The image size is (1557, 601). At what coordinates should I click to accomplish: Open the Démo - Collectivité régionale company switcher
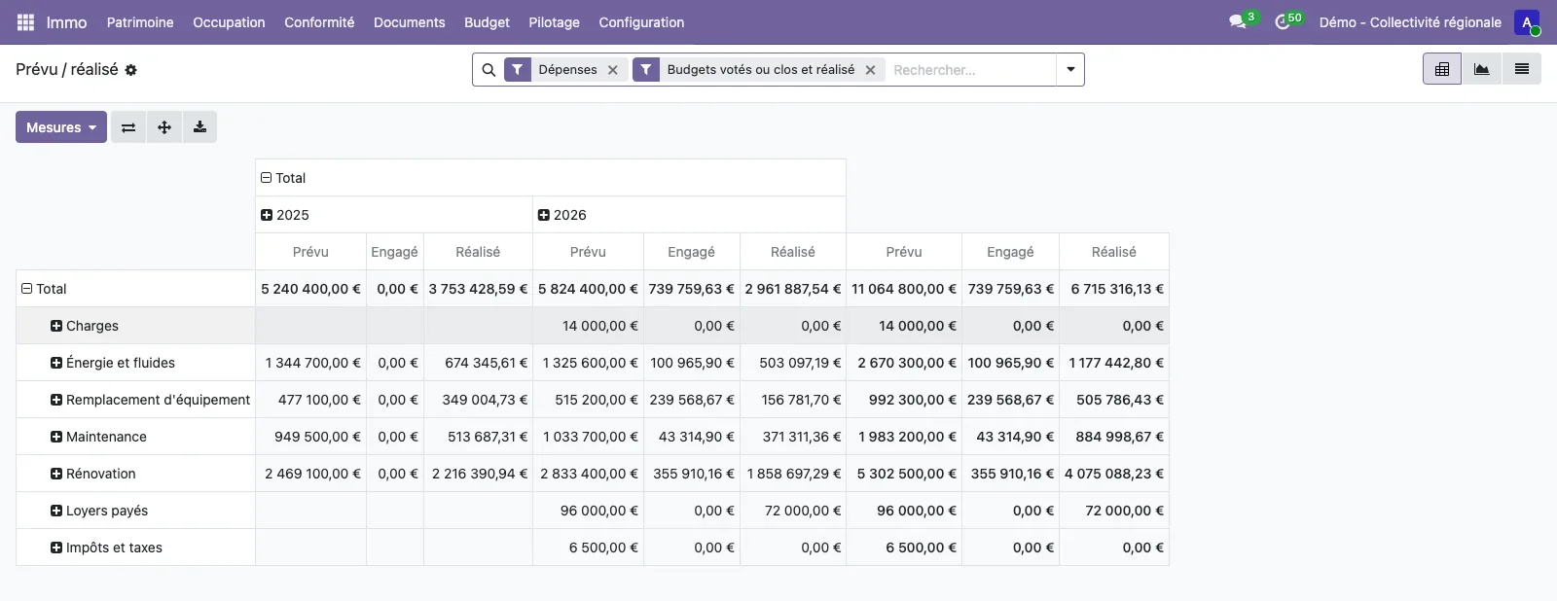[x=1410, y=22]
